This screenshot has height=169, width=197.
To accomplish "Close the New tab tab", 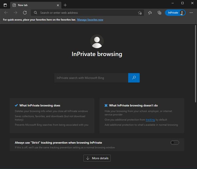I will click(58, 5).
